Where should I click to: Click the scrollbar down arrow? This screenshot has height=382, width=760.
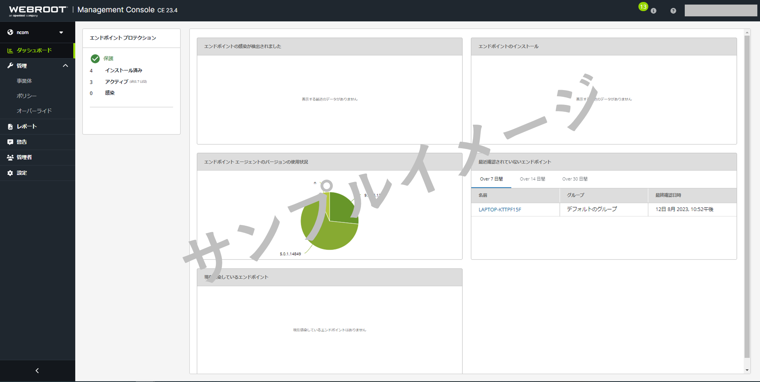point(747,370)
